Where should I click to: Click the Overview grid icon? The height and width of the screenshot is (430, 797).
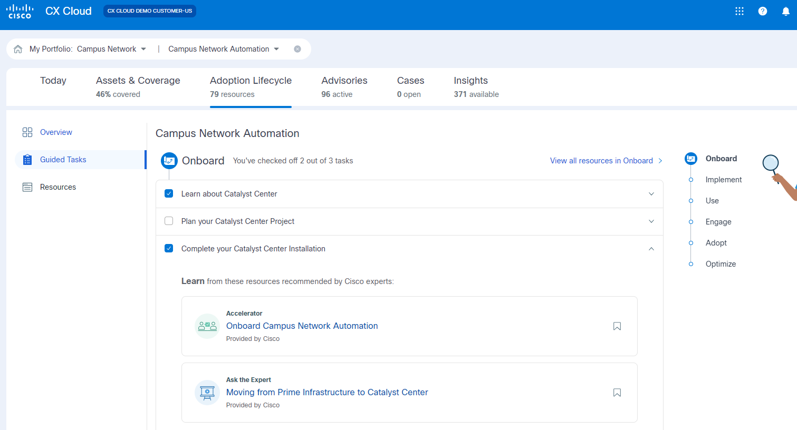point(27,132)
